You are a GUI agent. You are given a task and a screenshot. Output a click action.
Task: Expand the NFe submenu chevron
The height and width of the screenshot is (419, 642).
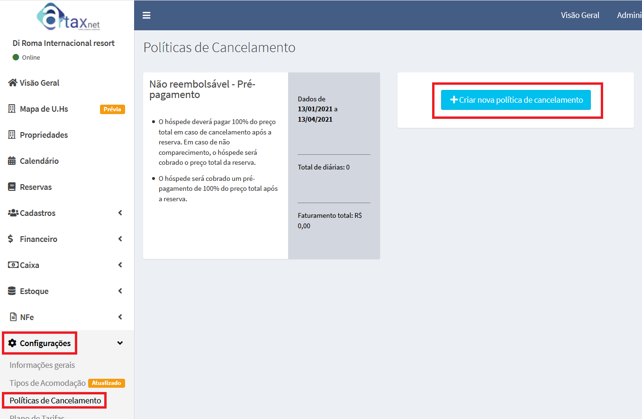(120, 317)
